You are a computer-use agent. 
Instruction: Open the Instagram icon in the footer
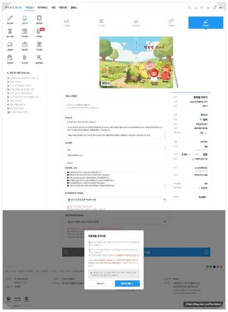pos(218,267)
